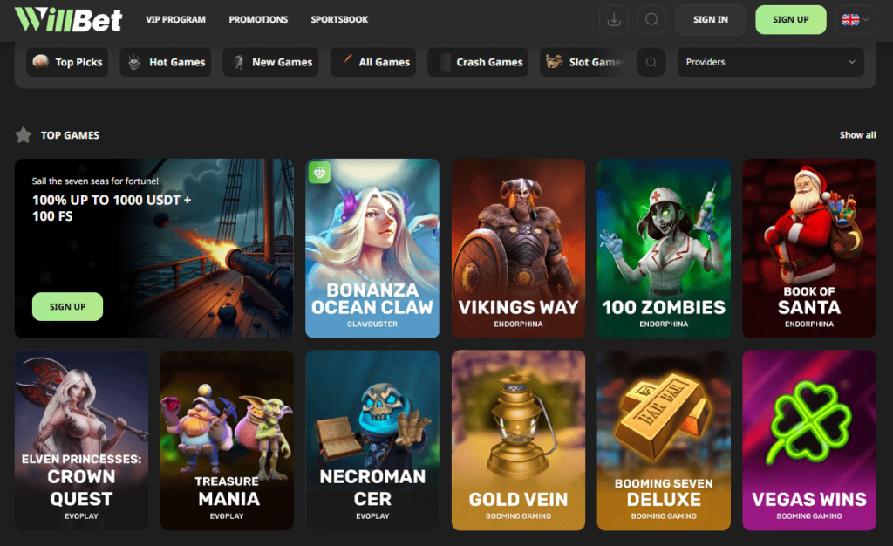
Task: Open Elven Princesses: Crown Quest game
Action: pyautogui.click(x=81, y=440)
